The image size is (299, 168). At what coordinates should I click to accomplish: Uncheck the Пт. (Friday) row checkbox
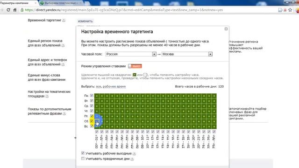click(92, 116)
